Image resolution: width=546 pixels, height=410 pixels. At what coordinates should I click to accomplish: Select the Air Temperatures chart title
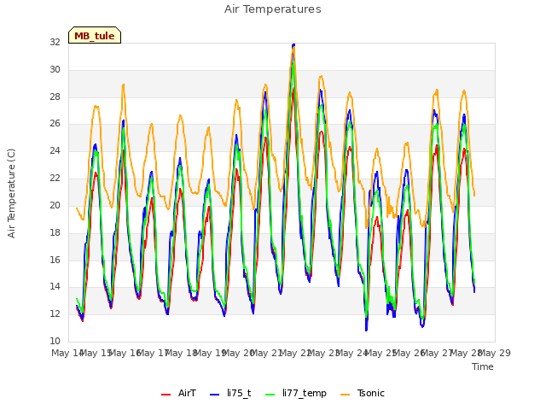pyautogui.click(x=273, y=9)
